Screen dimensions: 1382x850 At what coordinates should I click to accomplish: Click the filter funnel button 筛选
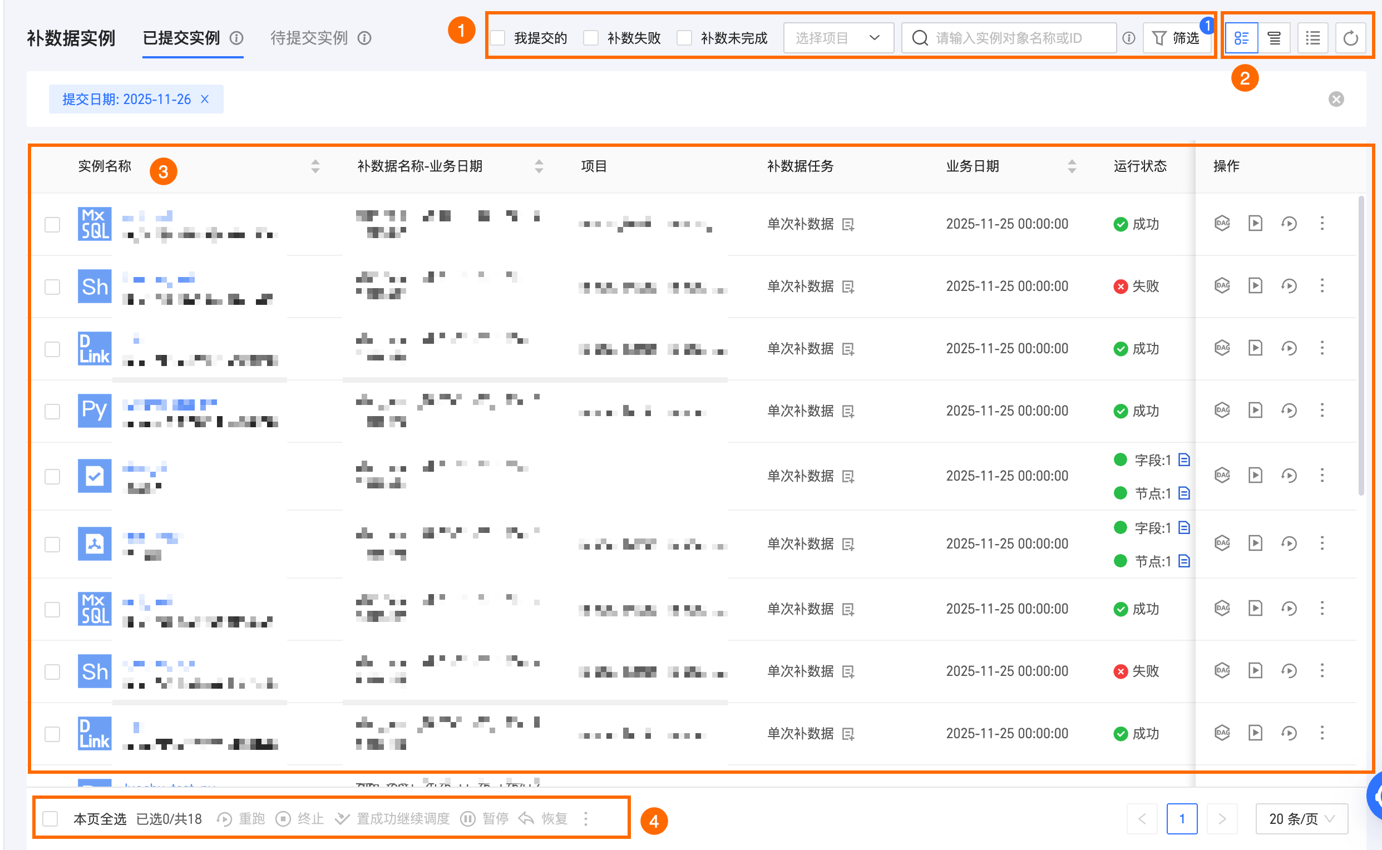[1176, 38]
